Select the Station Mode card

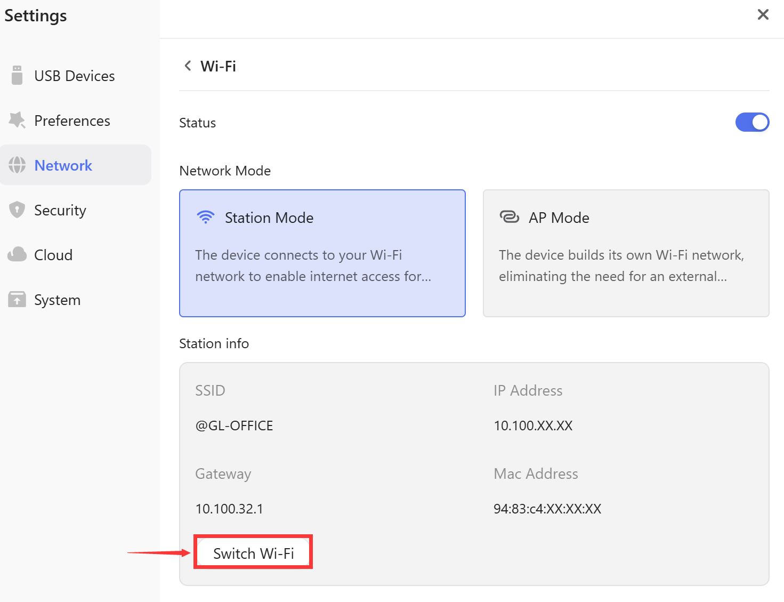(x=322, y=253)
